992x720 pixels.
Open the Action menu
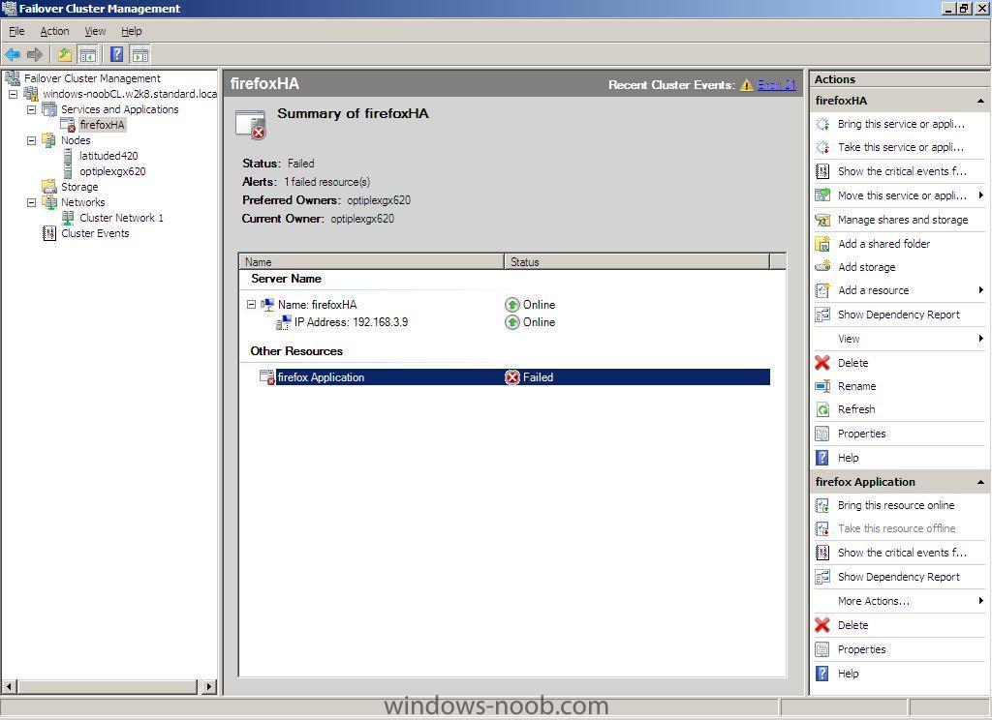pos(54,31)
